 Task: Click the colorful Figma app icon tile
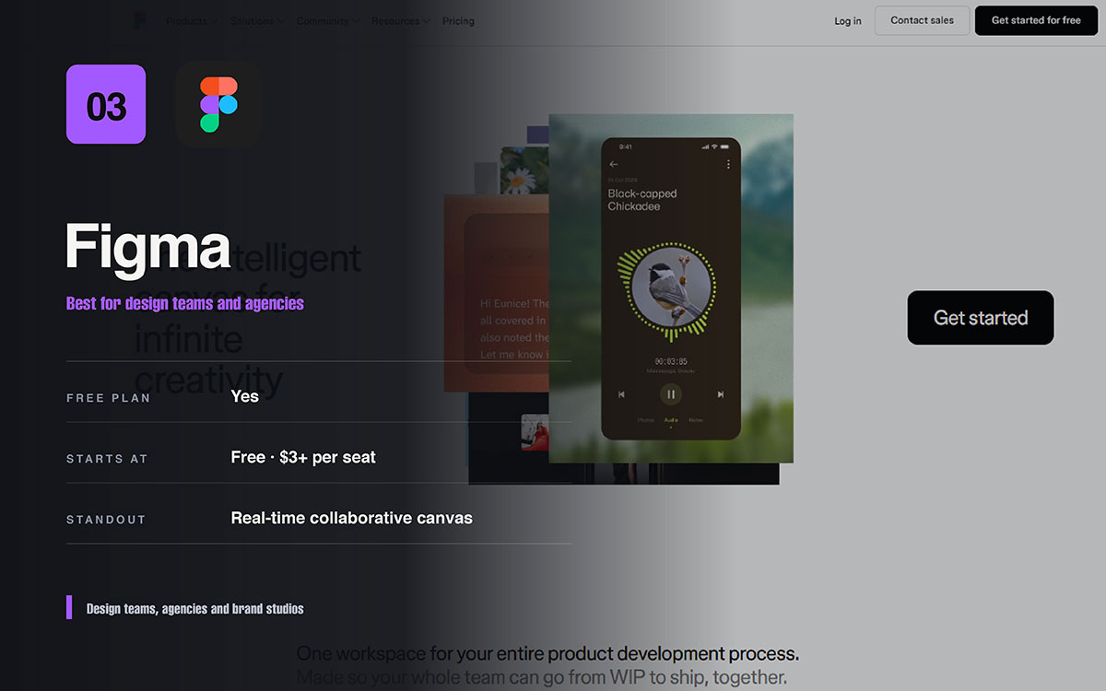tap(218, 104)
